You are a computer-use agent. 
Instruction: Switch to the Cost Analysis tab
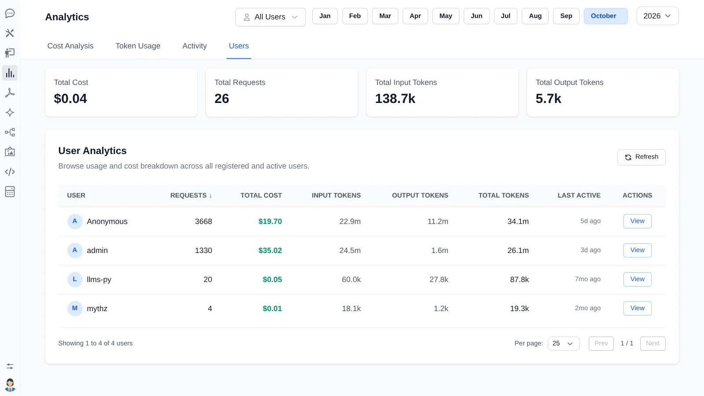tap(70, 46)
